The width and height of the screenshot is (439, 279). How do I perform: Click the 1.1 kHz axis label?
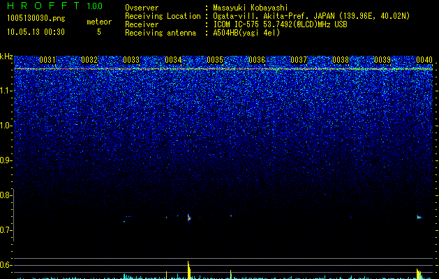point(6,91)
